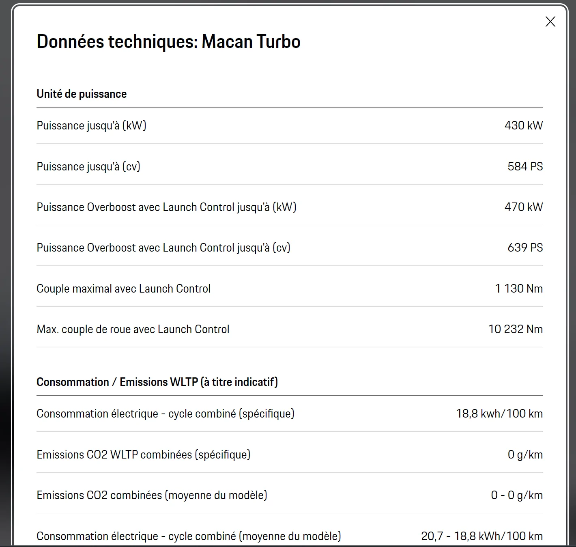Click the 20,7 - 18,8 kWh/100 km value
The height and width of the screenshot is (547, 576).
tap(482, 536)
